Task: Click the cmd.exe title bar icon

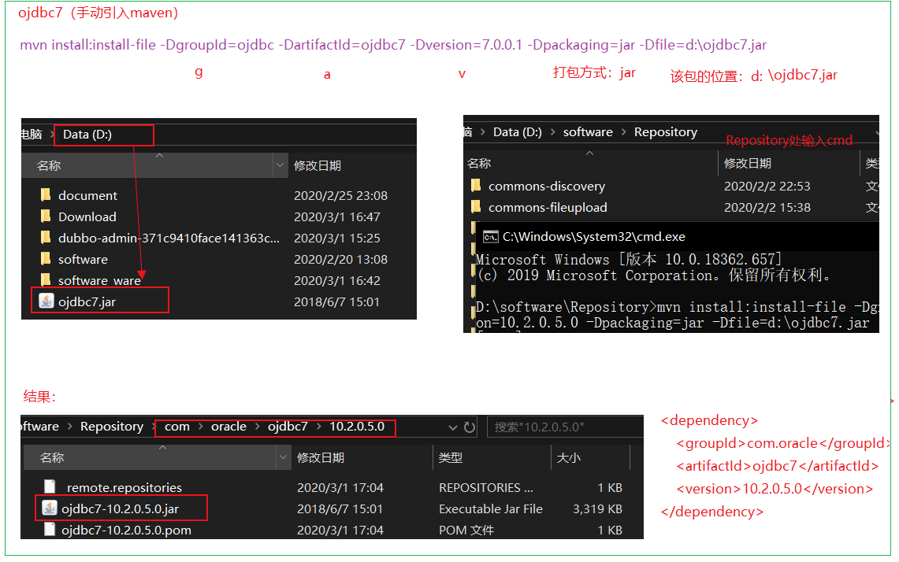Action: (490, 236)
